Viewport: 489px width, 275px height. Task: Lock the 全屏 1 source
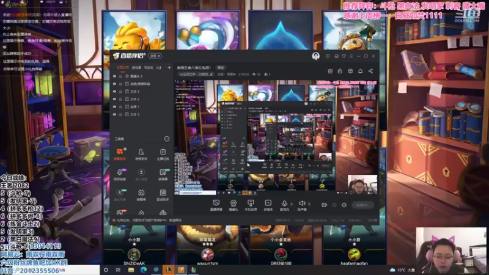120,106
